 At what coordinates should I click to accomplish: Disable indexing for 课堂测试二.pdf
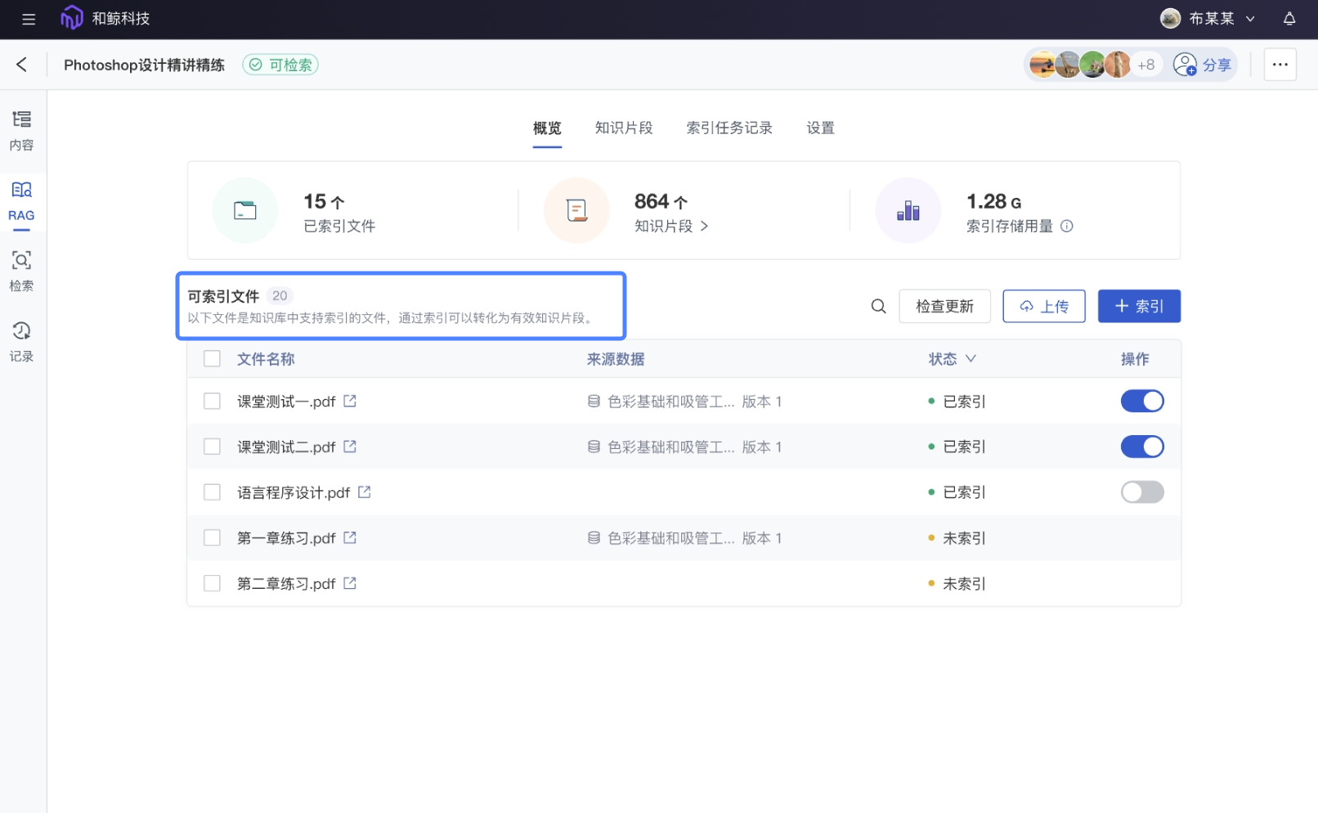tap(1142, 447)
